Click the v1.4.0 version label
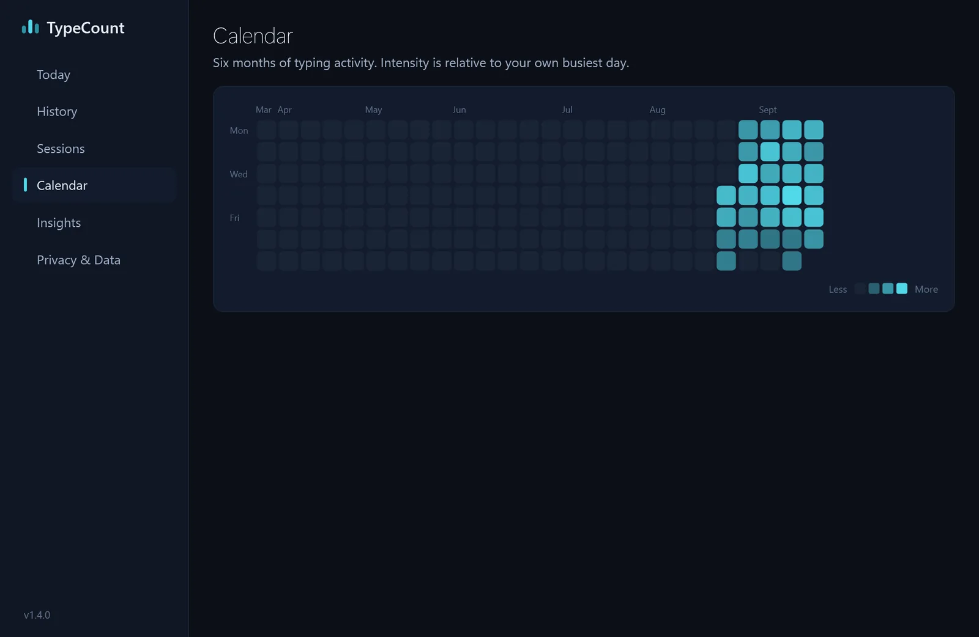The image size is (979, 637). pyautogui.click(x=37, y=615)
